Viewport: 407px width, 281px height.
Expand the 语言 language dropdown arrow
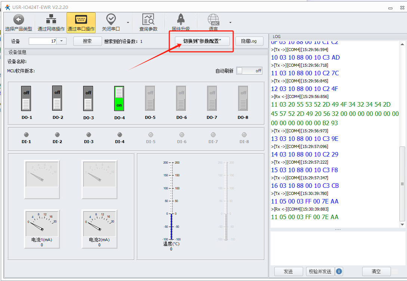[x=230, y=22]
